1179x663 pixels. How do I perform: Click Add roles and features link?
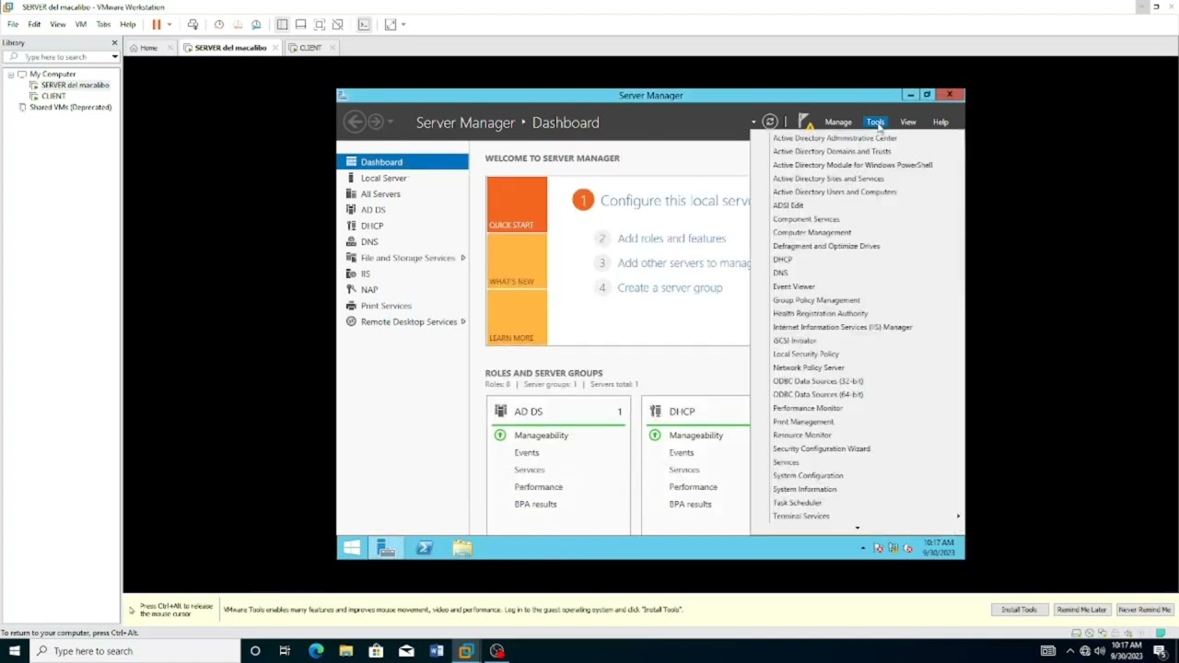671,238
